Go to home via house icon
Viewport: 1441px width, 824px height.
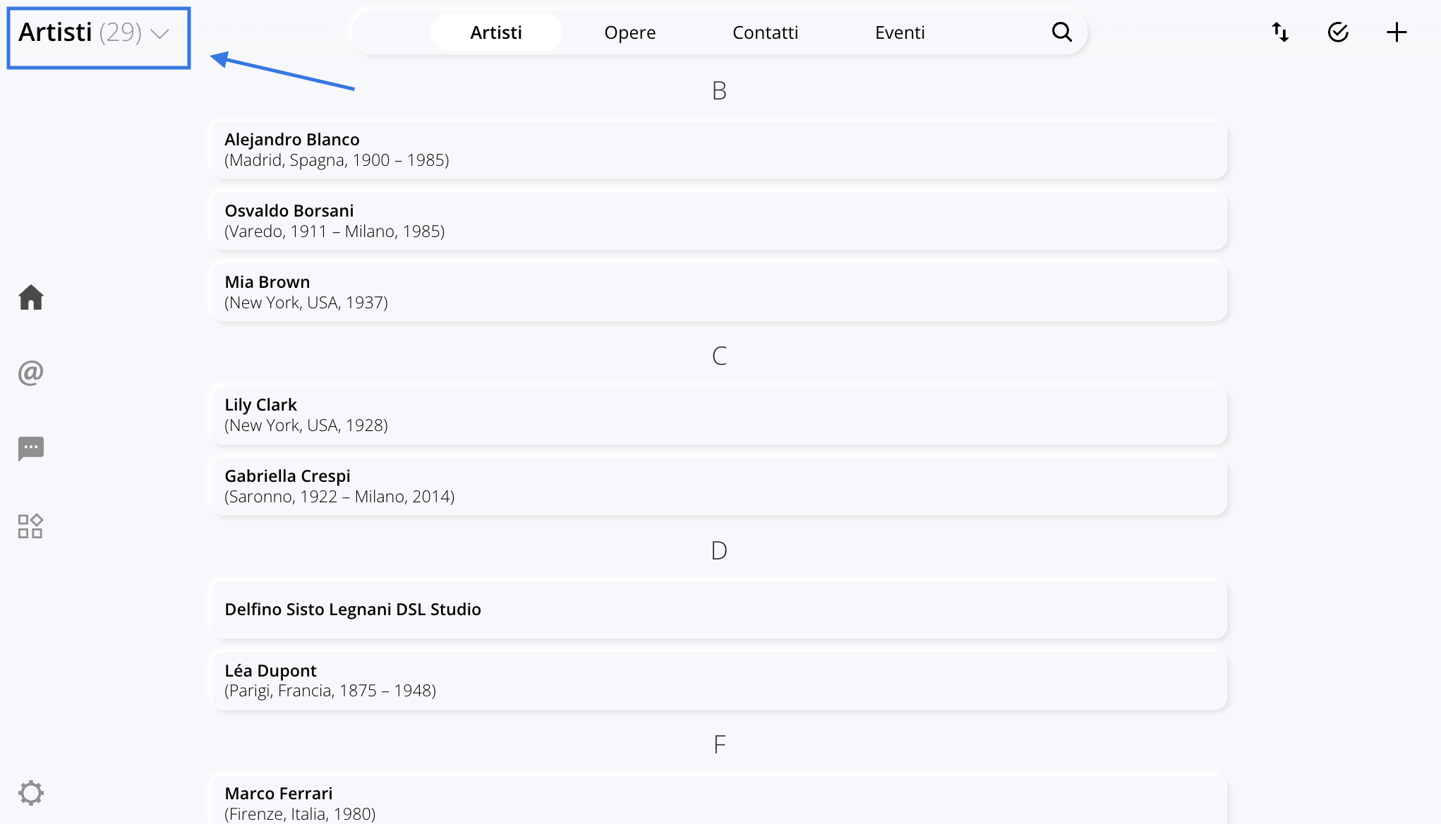31,297
